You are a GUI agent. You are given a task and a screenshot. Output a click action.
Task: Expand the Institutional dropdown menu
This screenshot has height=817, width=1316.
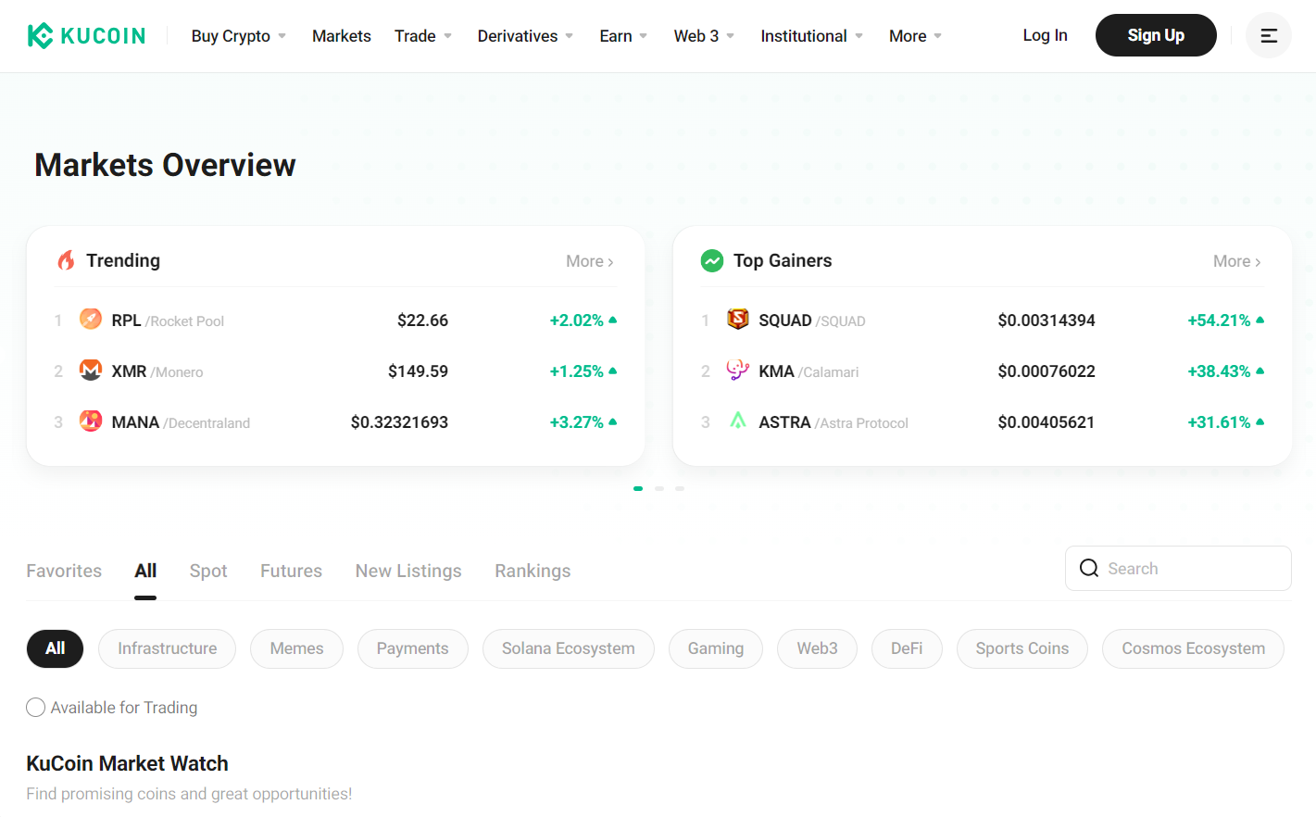click(x=812, y=36)
